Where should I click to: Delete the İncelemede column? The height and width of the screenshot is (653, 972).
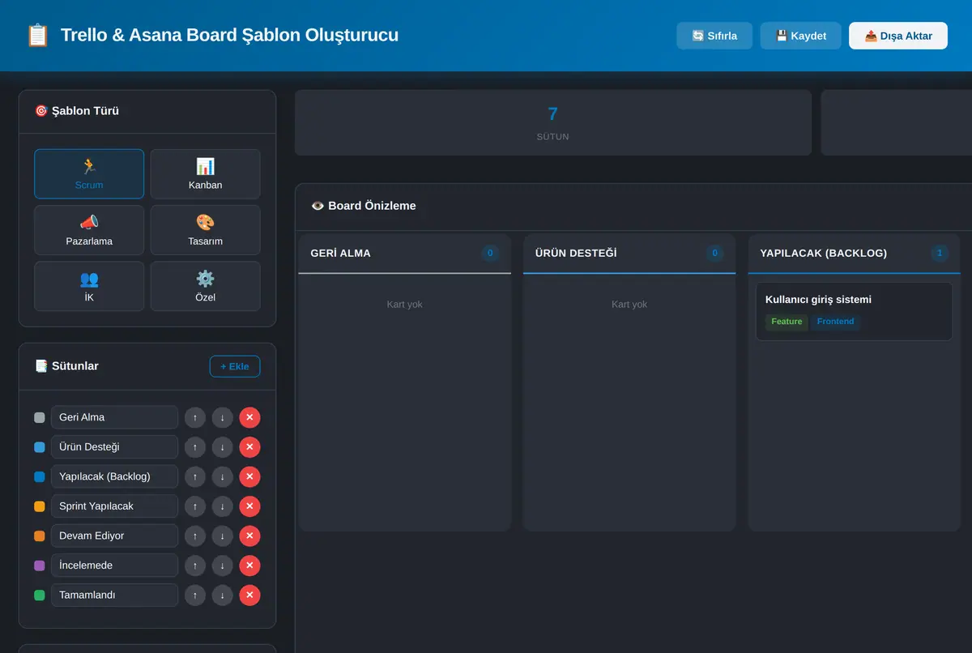[x=249, y=566]
